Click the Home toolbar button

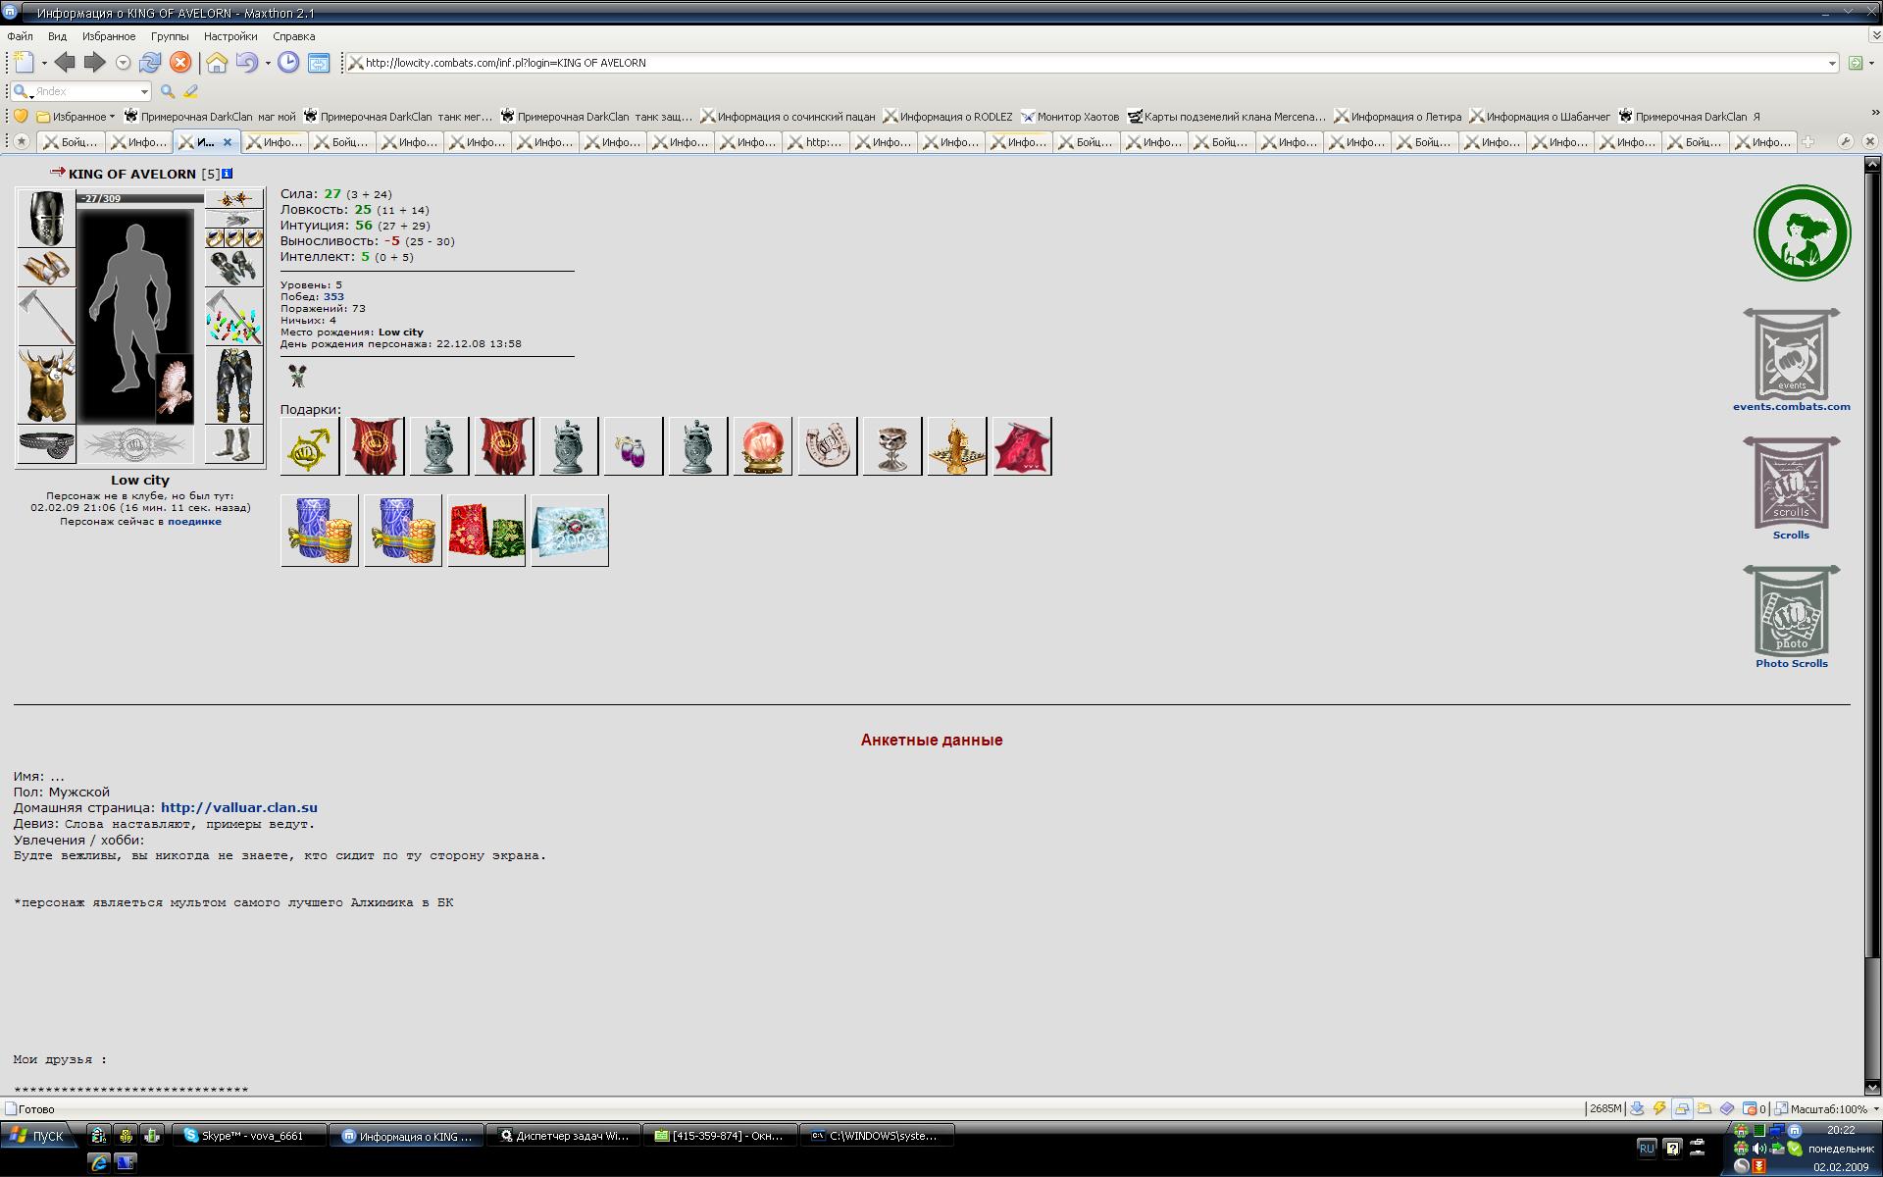coord(217,63)
